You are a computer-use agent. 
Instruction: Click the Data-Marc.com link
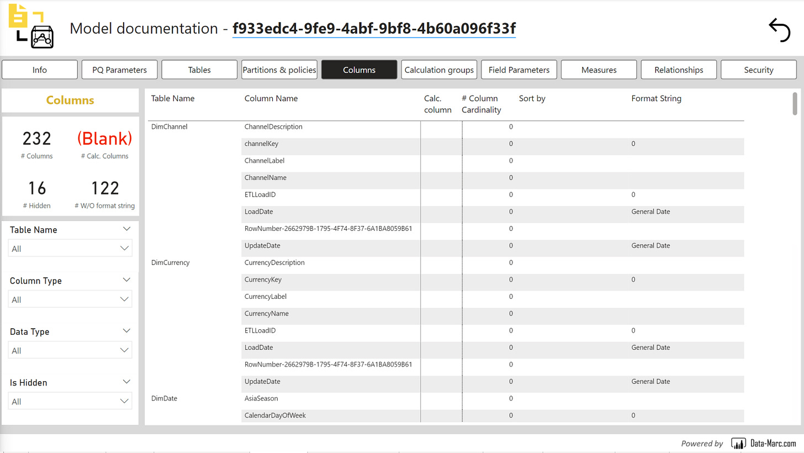pyautogui.click(x=773, y=444)
